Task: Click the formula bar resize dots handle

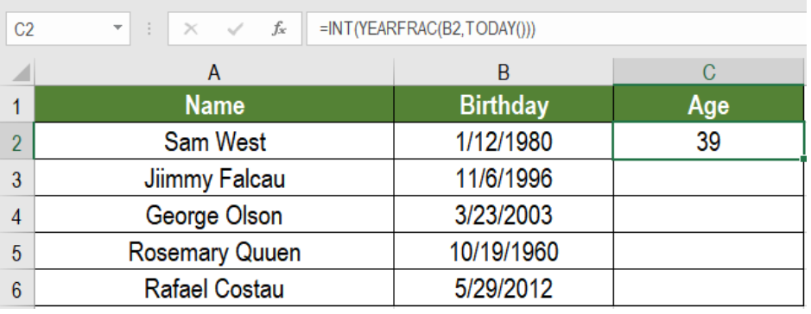Action: [x=149, y=29]
